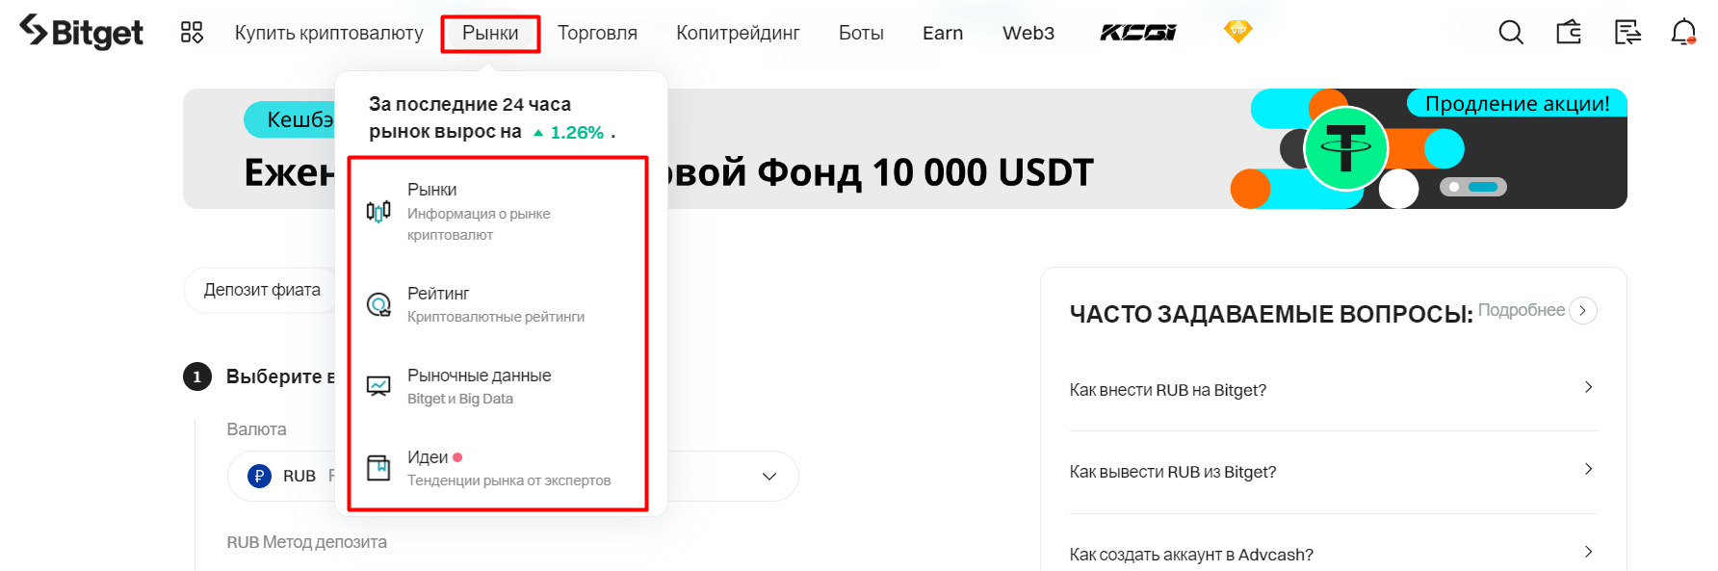Expand the RUB currency dropdown chevron

pos(769,477)
